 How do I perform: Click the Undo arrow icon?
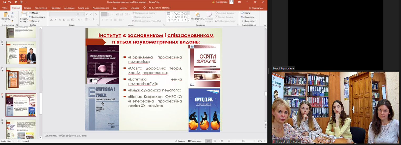pos(9,2)
